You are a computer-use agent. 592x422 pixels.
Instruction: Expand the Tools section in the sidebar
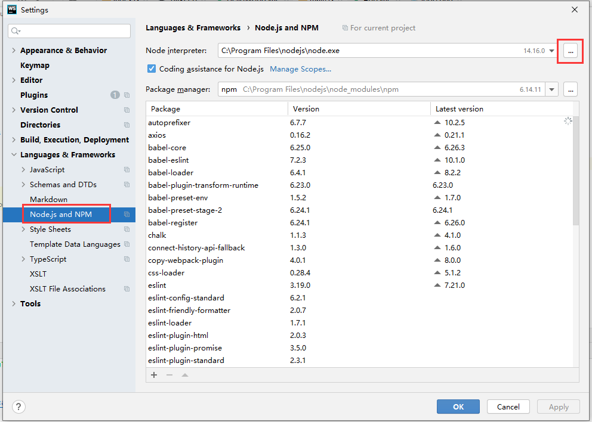point(14,303)
